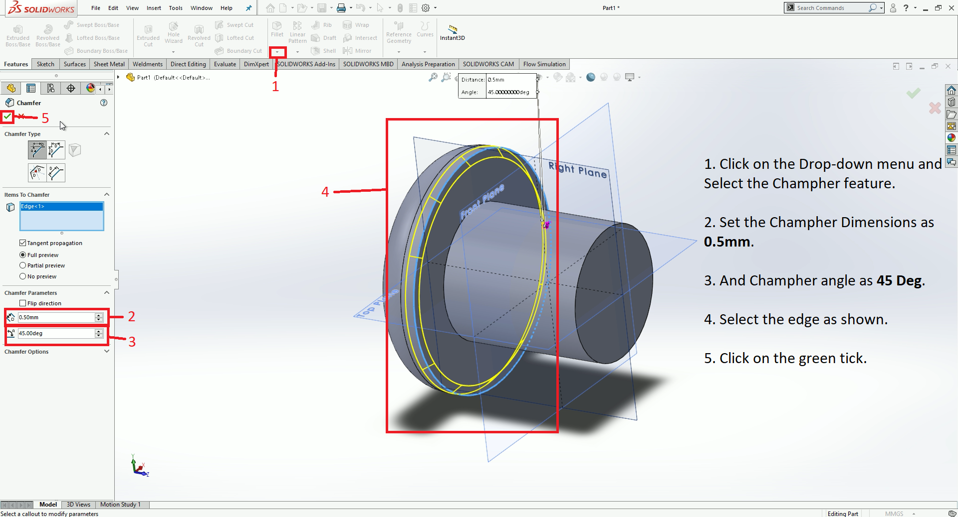Screen dimensions: 958x517
Task: Click the Zoom to Fit icon
Action: point(433,77)
